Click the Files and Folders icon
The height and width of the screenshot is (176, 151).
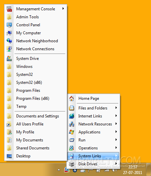[x=72, y=108]
